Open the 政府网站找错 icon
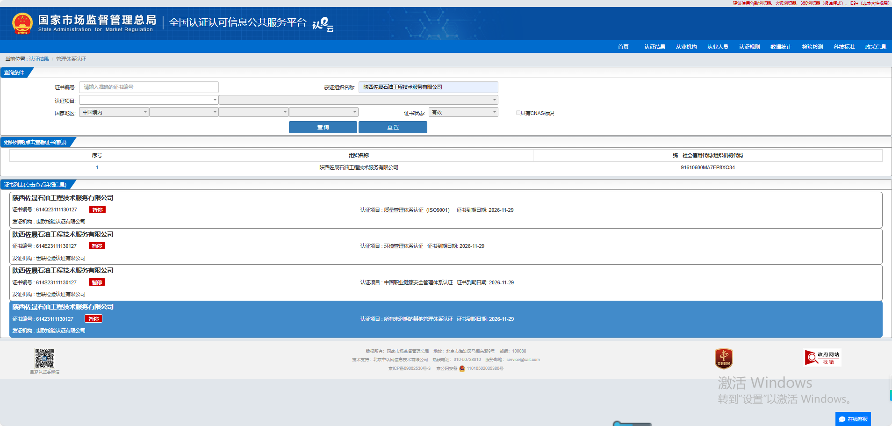 pyautogui.click(x=822, y=358)
